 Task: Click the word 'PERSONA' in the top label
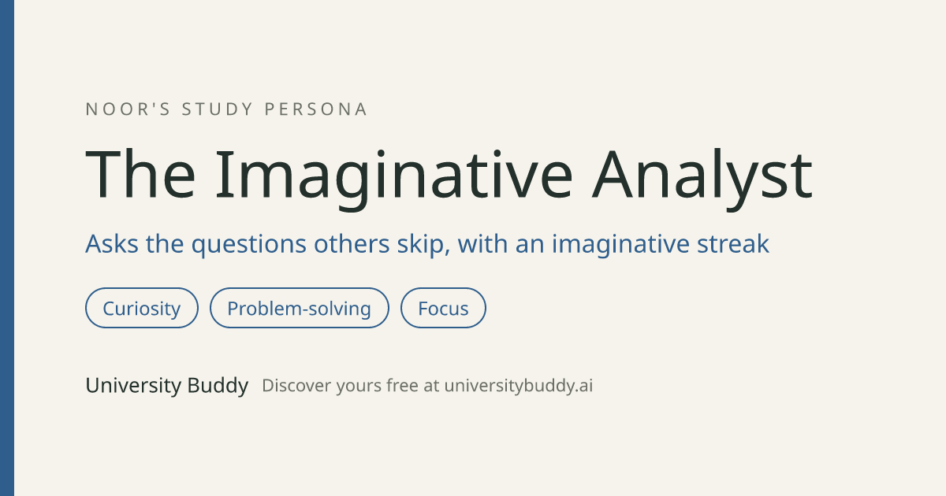316,109
